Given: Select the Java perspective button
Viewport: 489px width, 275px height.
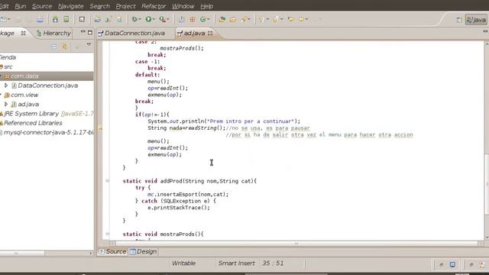Looking at the screenshot, I should click(x=476, y=20).
